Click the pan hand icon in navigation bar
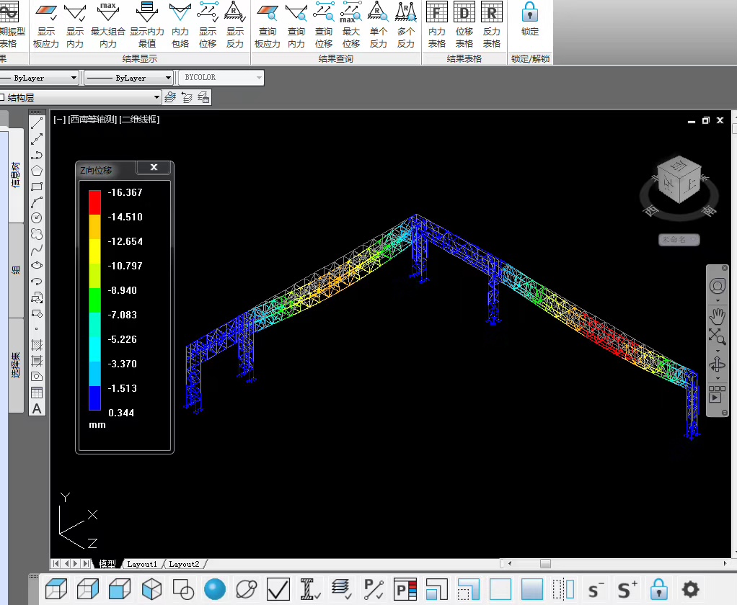This screenshot has height=605, width=737. pyautogui.click(x=717, y=315)
